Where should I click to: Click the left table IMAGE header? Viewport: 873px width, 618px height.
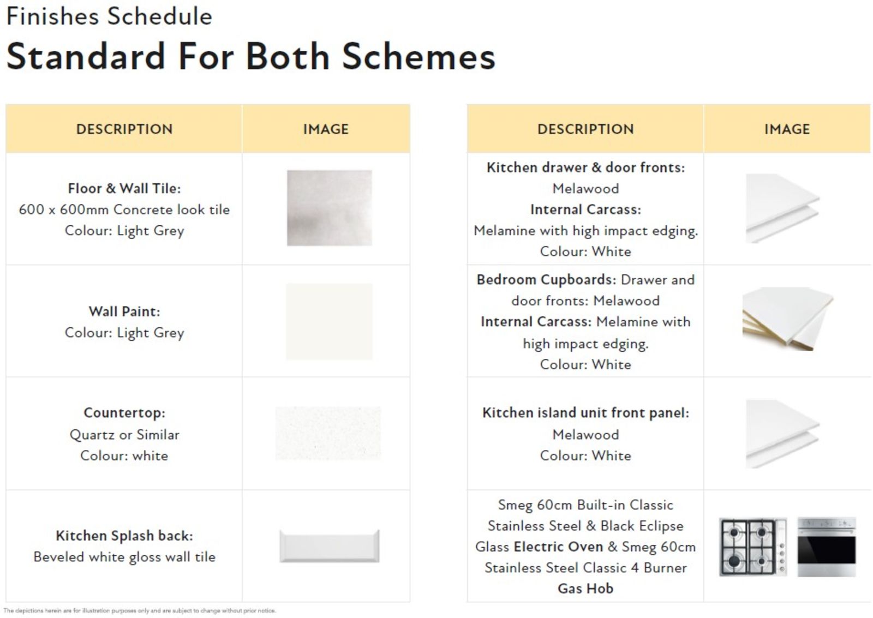point(326,129)
